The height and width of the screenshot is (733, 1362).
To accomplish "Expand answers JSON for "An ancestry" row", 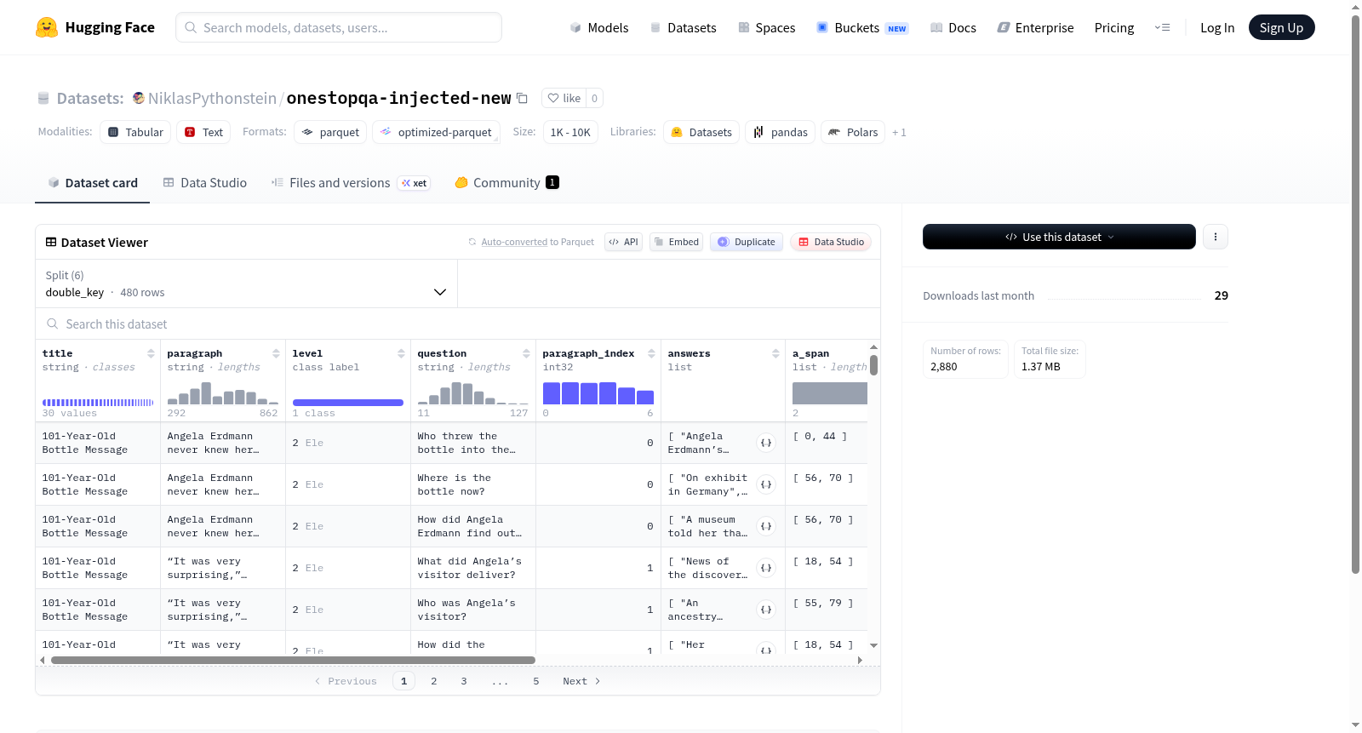I will 766,610.
